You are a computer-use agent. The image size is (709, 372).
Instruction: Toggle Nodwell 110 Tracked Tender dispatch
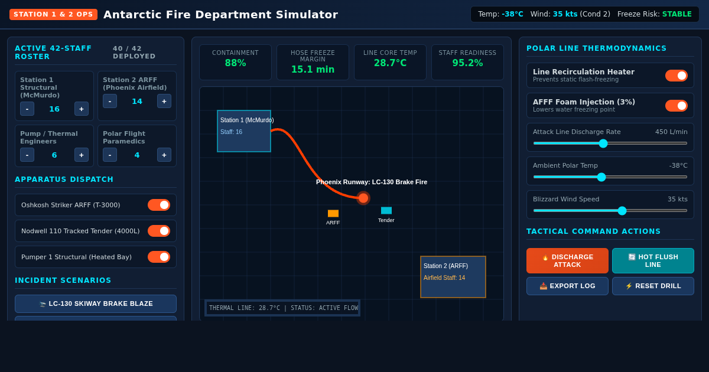coord(159,231)
